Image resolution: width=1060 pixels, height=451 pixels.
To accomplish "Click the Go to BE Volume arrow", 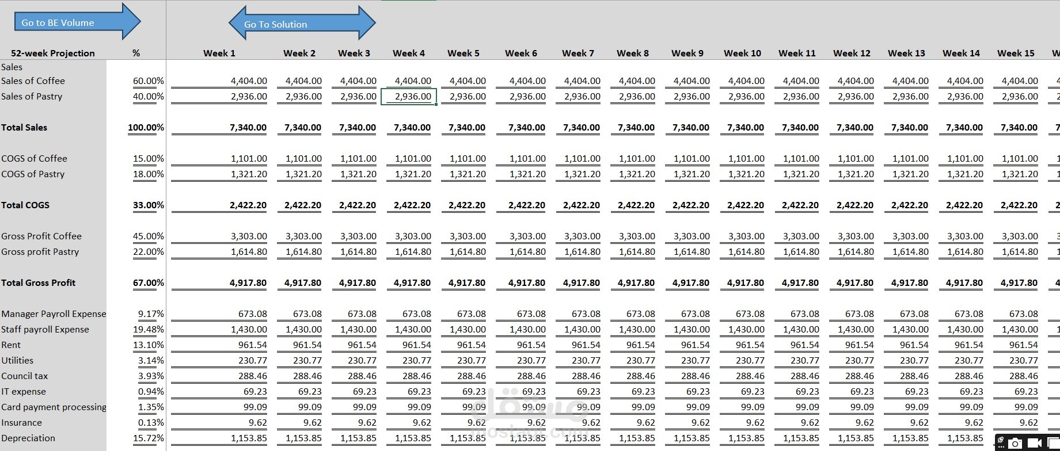I will (x=77, y=22).
